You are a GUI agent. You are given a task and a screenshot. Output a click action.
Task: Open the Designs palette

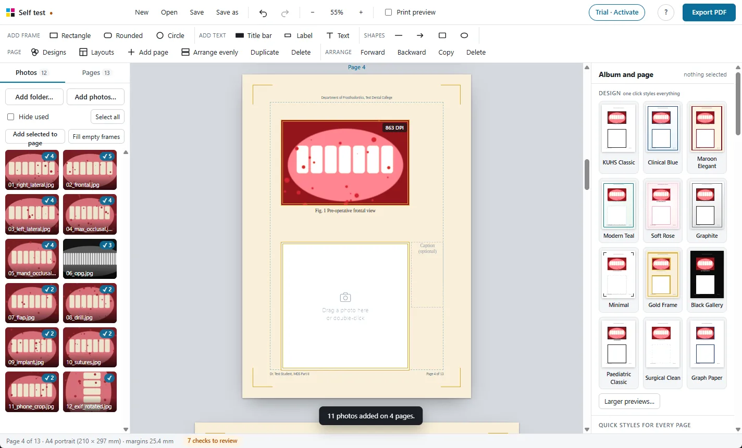coord(48,52)
